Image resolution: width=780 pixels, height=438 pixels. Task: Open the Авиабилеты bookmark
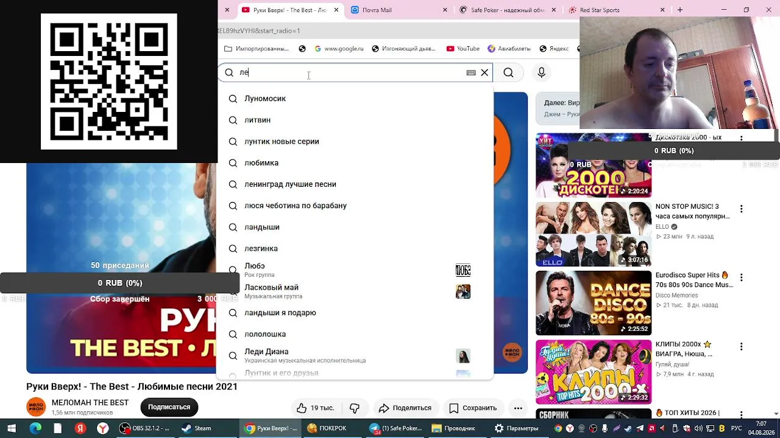tap(509, 49)
